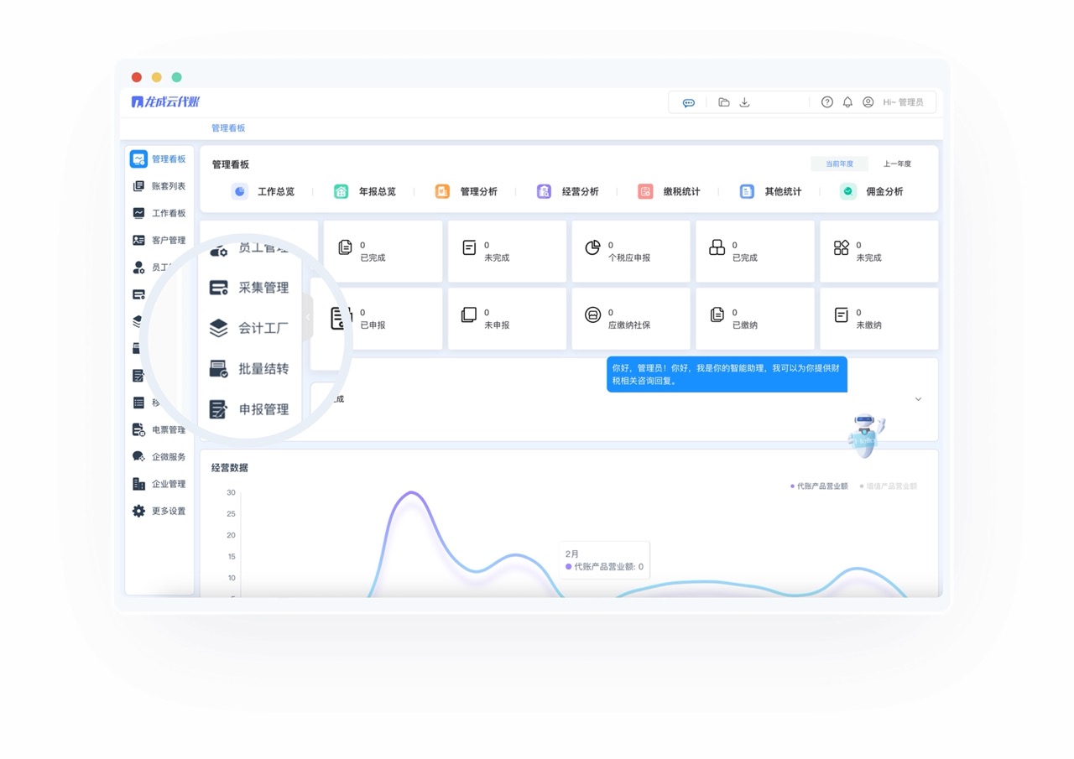The width and height of the screenshot is (1074, 759).
Task: Switch to 当前年度 view
Action: coord(839,164)
